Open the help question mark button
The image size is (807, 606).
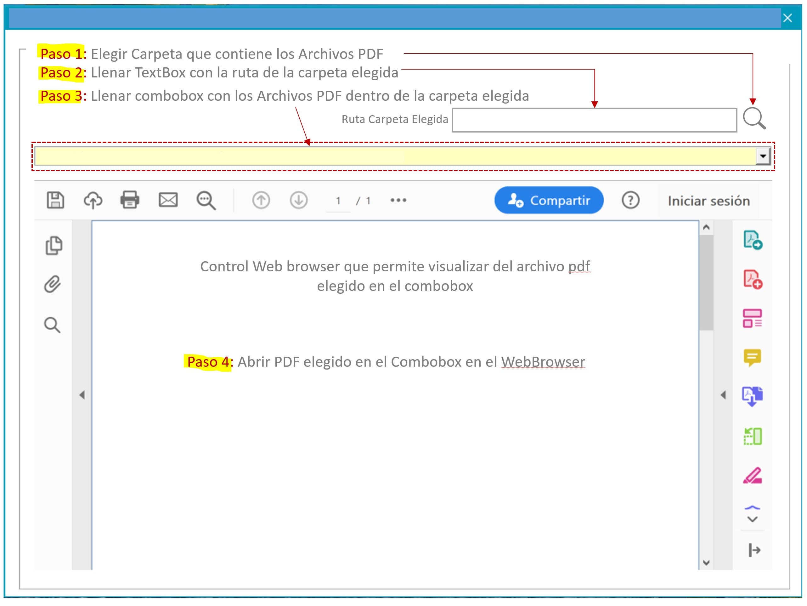point(631,200)
